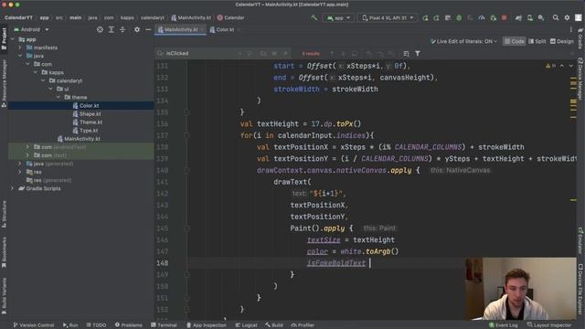Collapse the theme folder
This screenshot has width=585, height=329.
tap(58, 97)
